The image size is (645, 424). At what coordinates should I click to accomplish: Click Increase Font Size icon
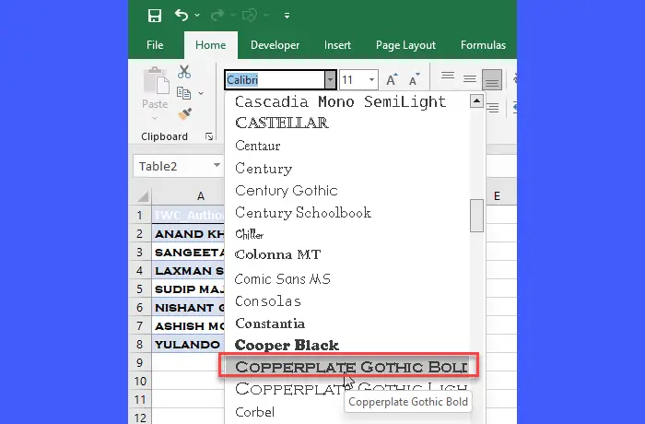click(x=392, y=79)
